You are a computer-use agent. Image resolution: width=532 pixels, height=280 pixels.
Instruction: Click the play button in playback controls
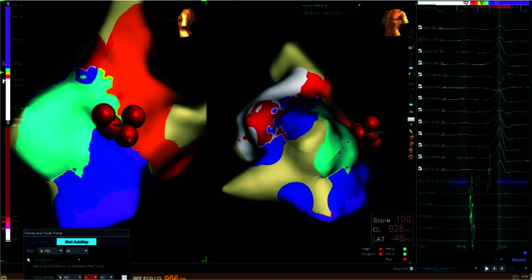coord(487,268)
